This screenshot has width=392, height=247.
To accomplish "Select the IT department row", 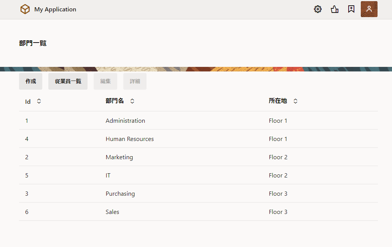I will coord(108,176).
